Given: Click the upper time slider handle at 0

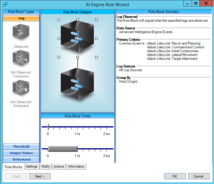Looking at the screenshot, I should point(48,127).
